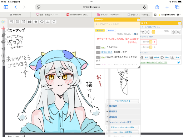The image size is (183, 137).
Task: Expand the 表示設定 section
Action: coord(113,106)
